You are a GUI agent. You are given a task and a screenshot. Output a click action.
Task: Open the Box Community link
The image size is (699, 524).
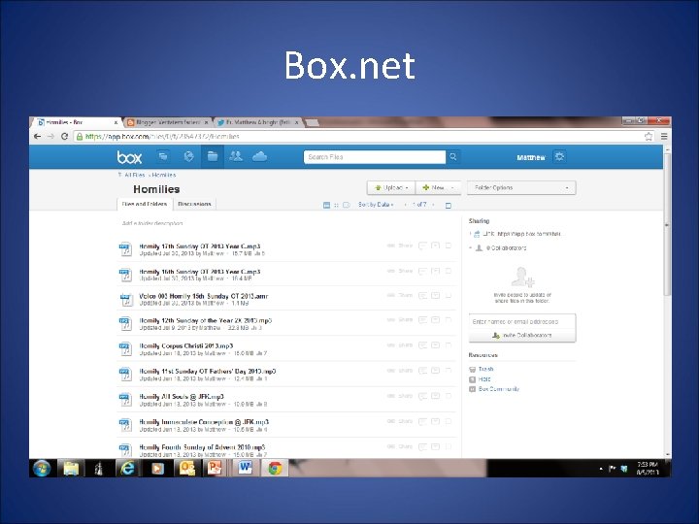click(x=498, y=389)
